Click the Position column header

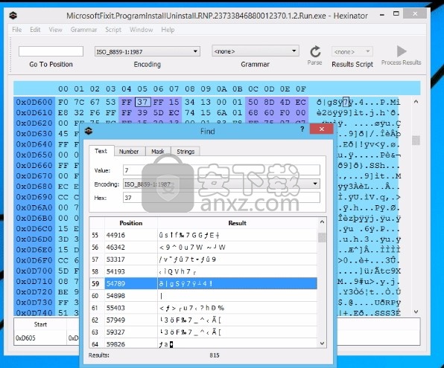click(x=131, y=223)
